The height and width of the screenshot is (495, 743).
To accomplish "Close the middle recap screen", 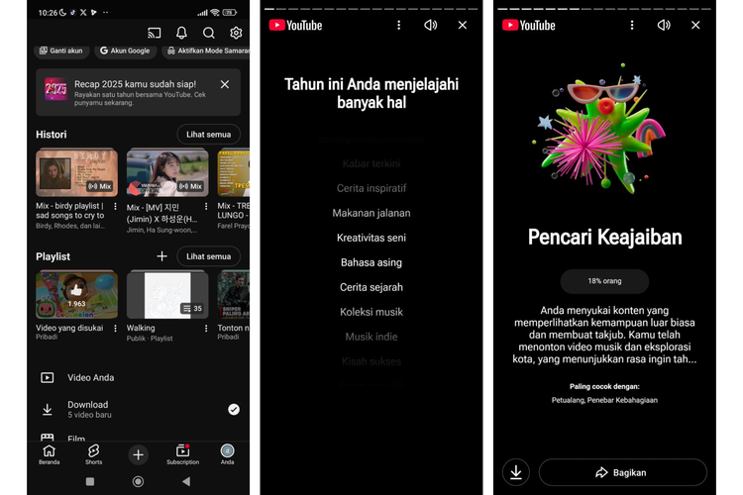I will point(462,25).
